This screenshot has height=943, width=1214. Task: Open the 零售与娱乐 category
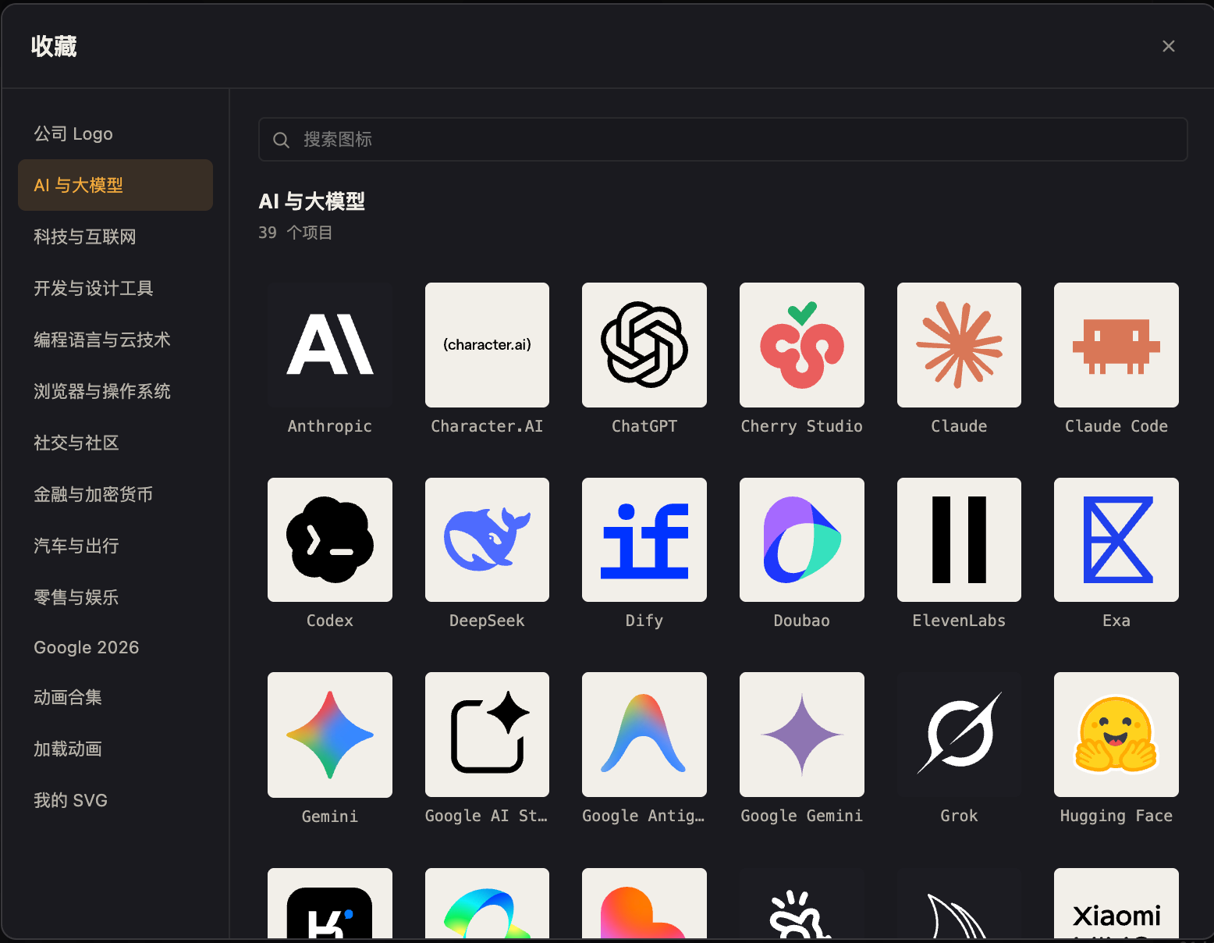coord(115,597)
